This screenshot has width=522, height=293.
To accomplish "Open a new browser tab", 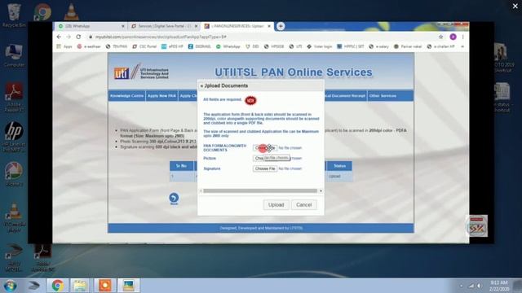I will (281, 26).
